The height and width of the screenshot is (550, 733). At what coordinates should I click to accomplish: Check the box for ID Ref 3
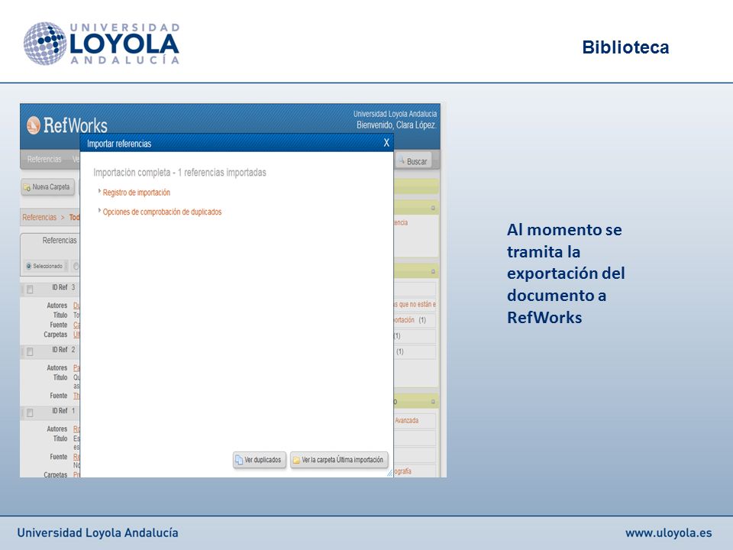click(x=30, y=290)
